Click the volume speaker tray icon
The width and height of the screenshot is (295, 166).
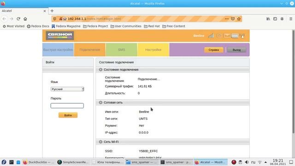[247, 162]
